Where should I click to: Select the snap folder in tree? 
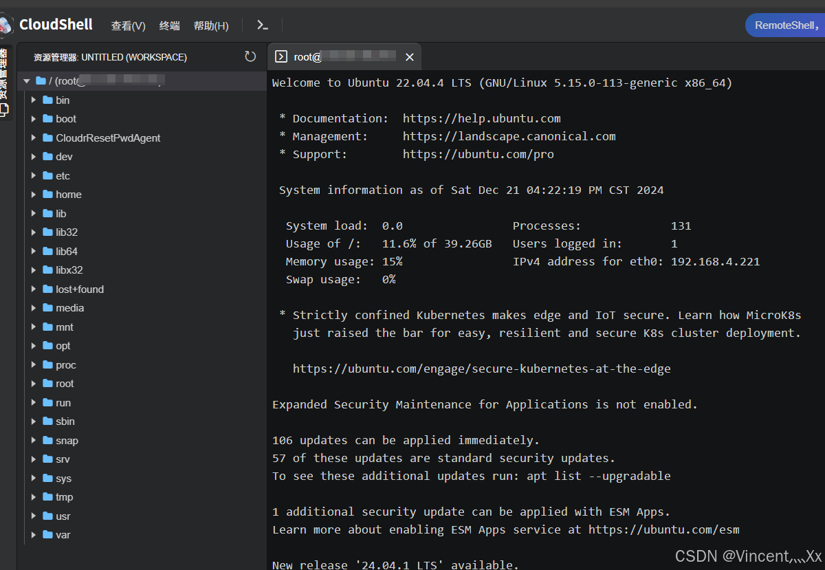point(67,441)
